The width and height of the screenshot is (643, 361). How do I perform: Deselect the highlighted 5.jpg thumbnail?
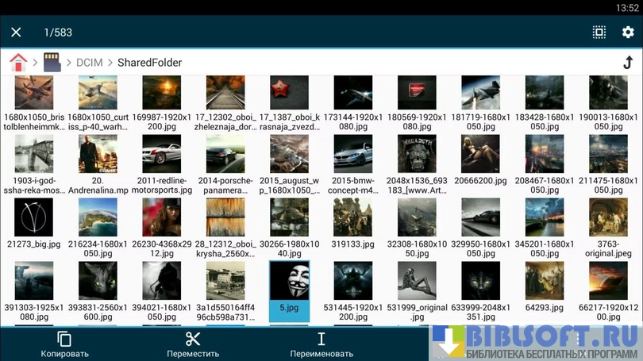(x=289, y=282)
